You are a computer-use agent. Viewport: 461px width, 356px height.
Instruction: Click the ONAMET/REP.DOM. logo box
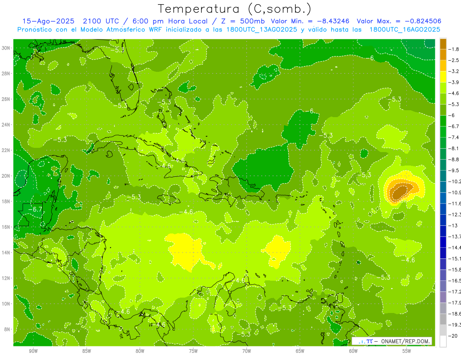[x=392, y=341]
